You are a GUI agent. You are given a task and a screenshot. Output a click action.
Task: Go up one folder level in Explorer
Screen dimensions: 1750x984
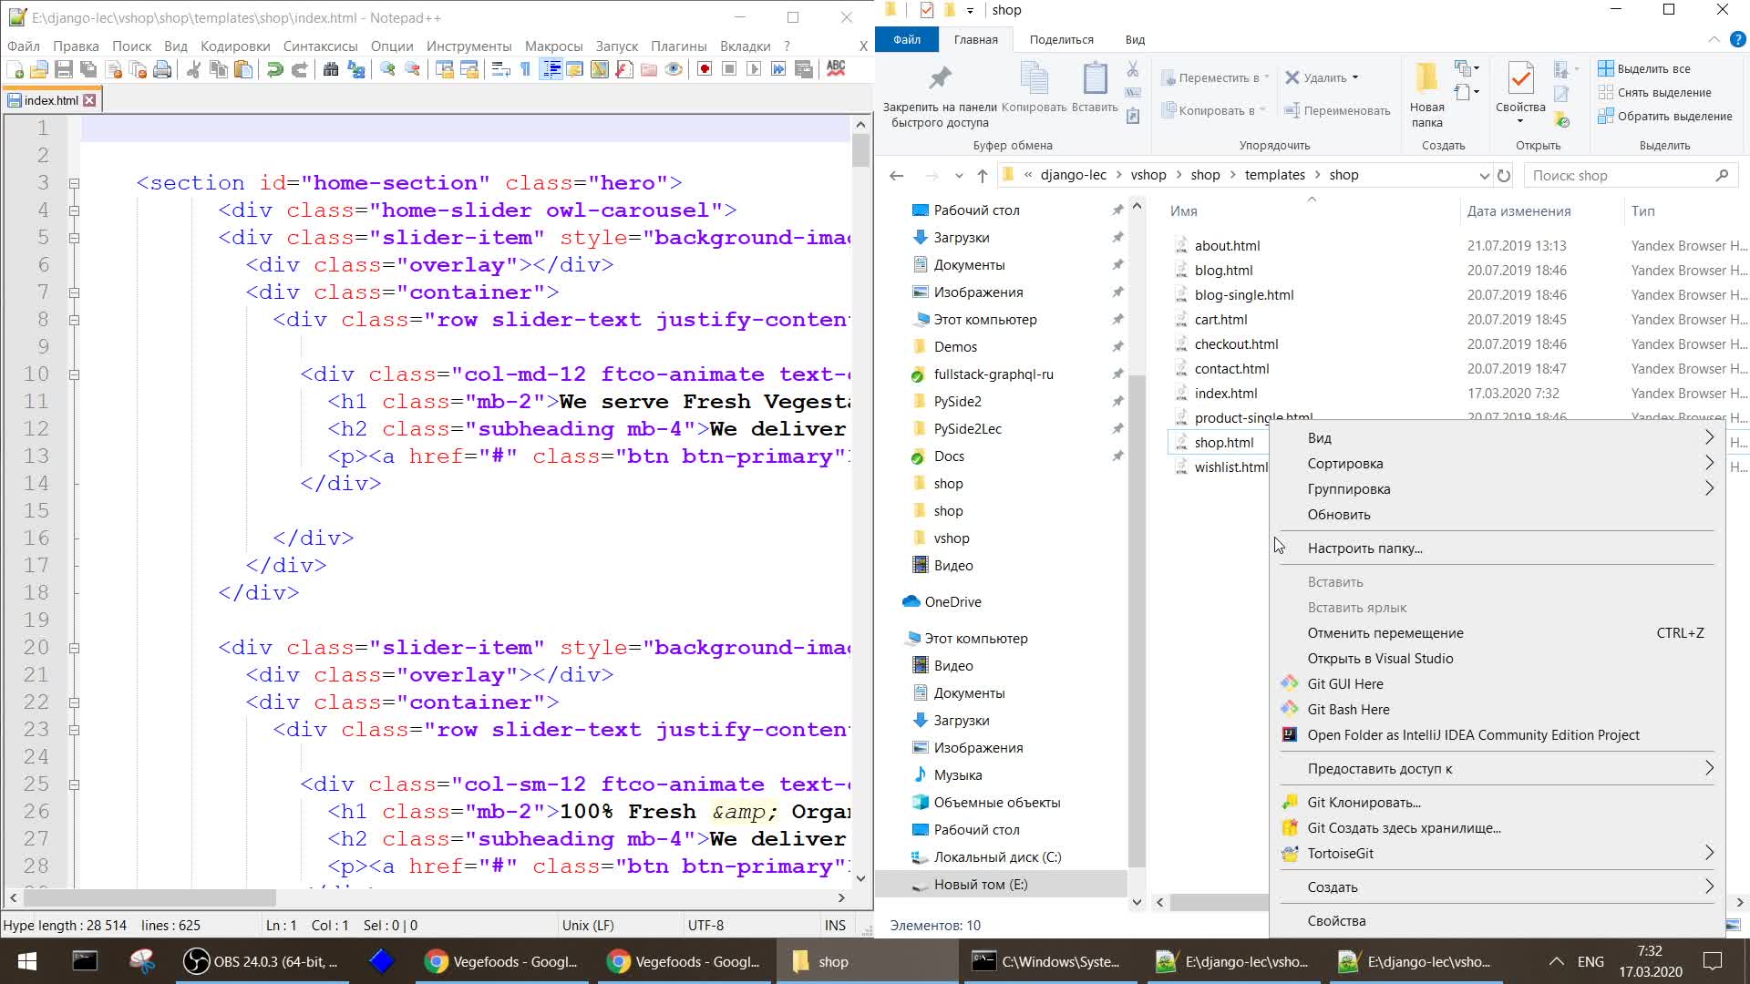[x=982, y=176]
